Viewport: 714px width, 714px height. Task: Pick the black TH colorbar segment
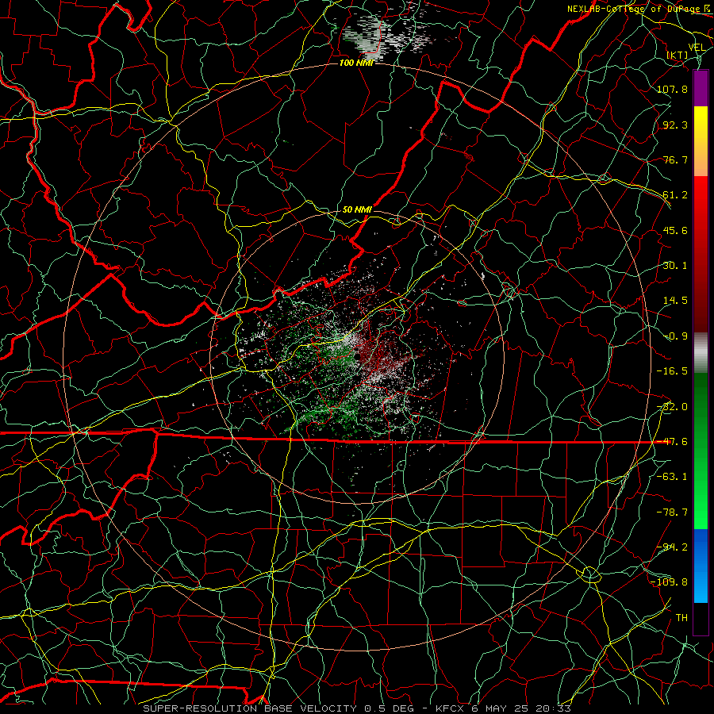701,618
